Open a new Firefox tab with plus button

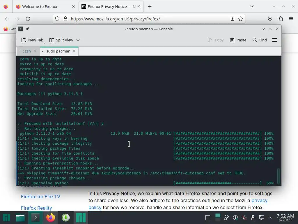point(150,7)
